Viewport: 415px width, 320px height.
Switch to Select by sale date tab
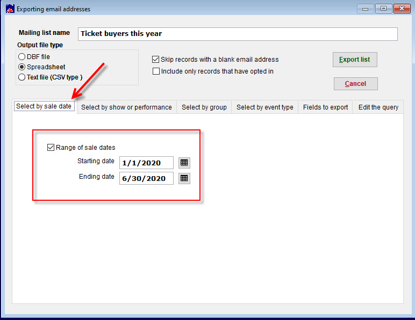[44, 106]
